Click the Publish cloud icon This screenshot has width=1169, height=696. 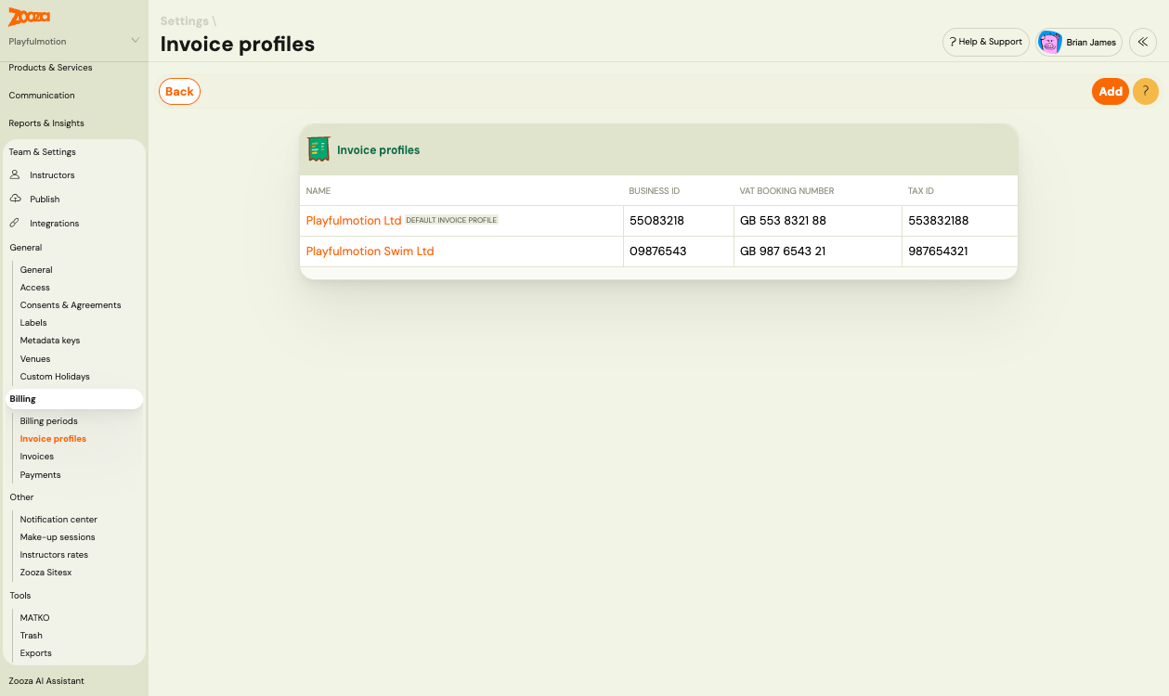click(15, 199)
